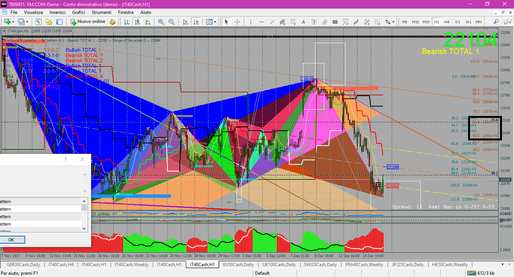Expand the IT40Cash,H1 chart header triangle

[x=4, y=31]
